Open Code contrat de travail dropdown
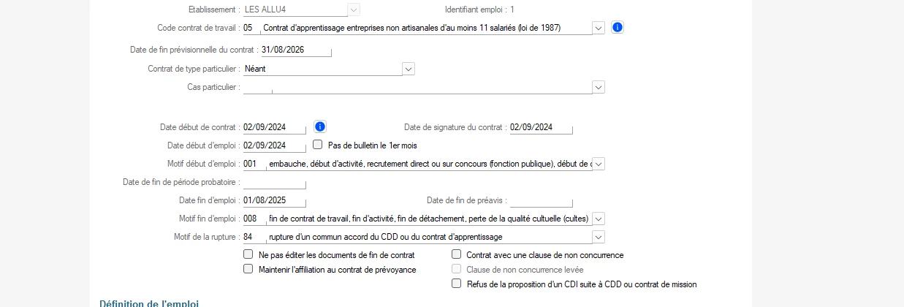This screenshot has width=904, height=307. pyautogui.click(x=599, y=28)
